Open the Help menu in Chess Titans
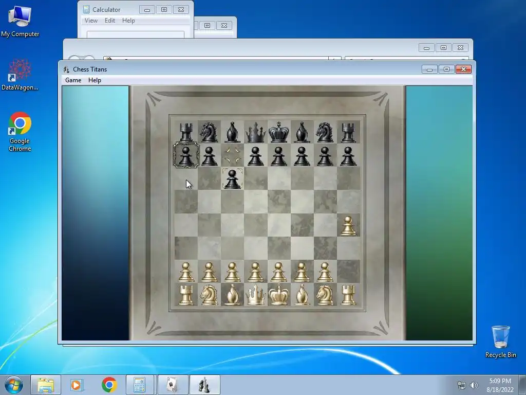 [95, 80]
